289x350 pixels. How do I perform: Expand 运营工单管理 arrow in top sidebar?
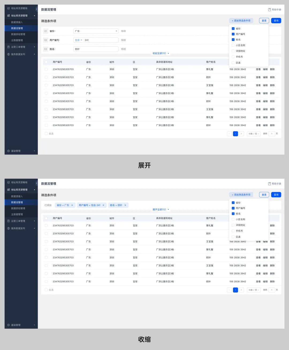click(35, 47)
